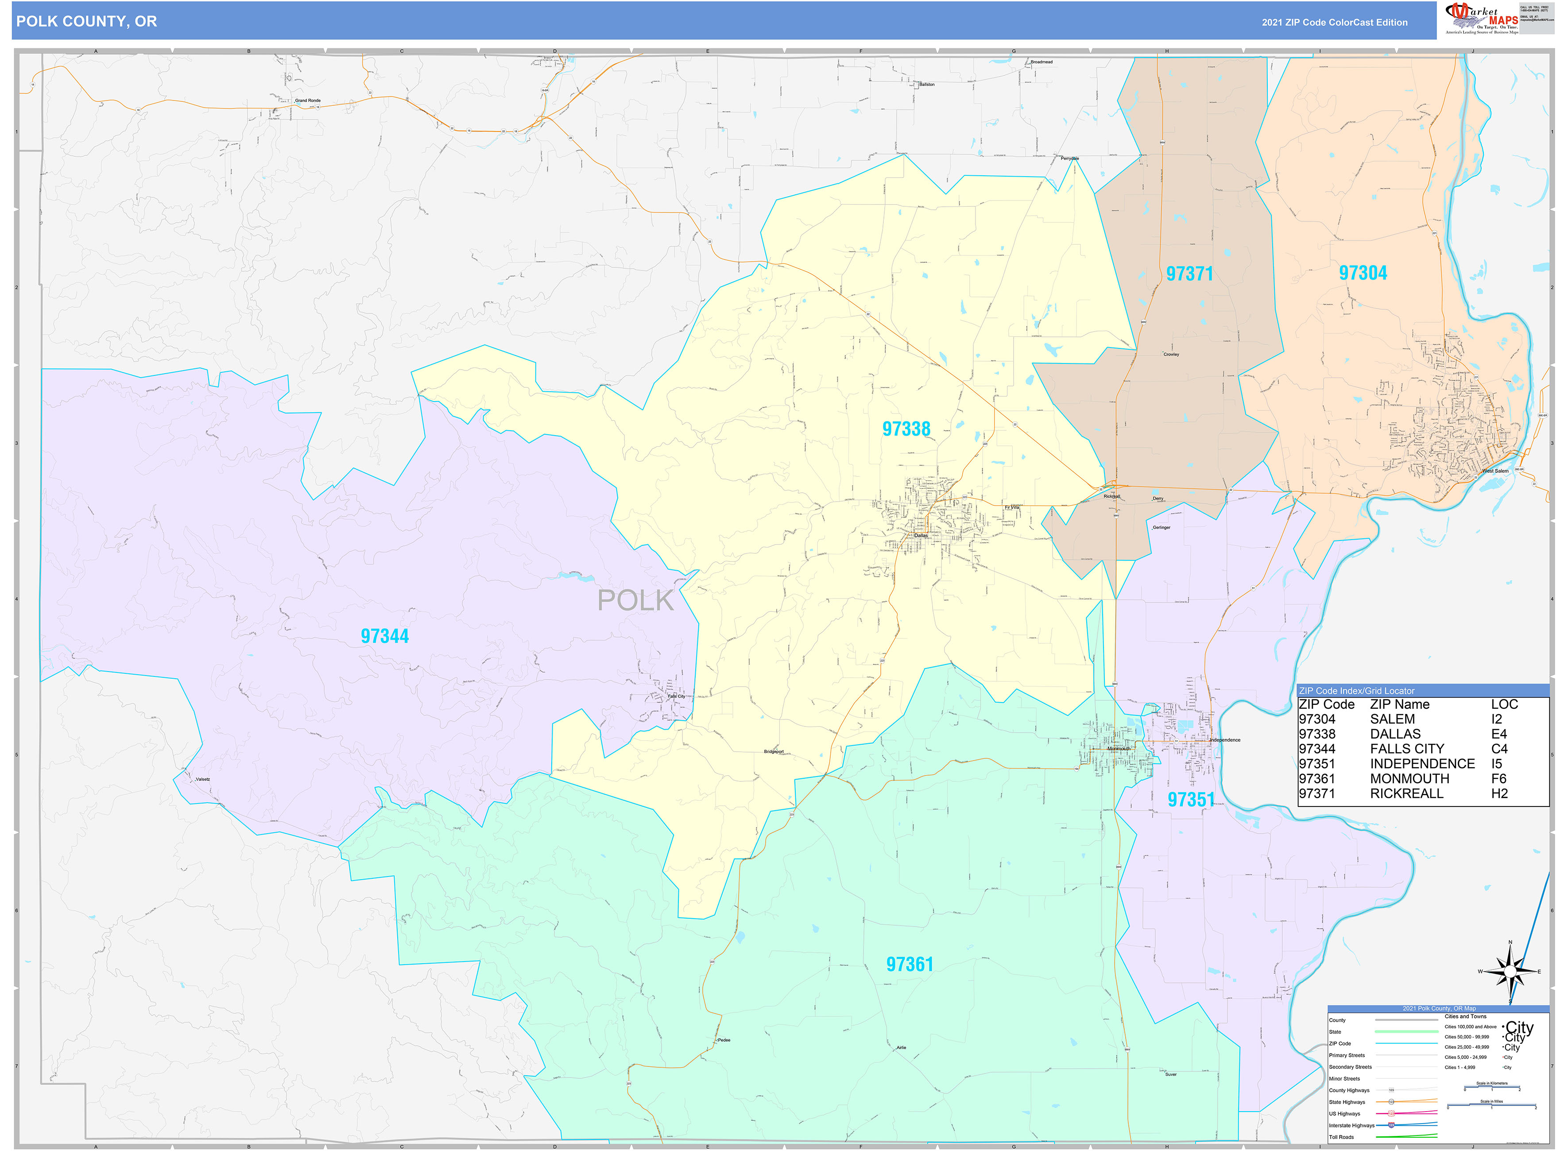
Task: Click the 'POLK COUNTY, OR' title
Action: tap(86, 22)
